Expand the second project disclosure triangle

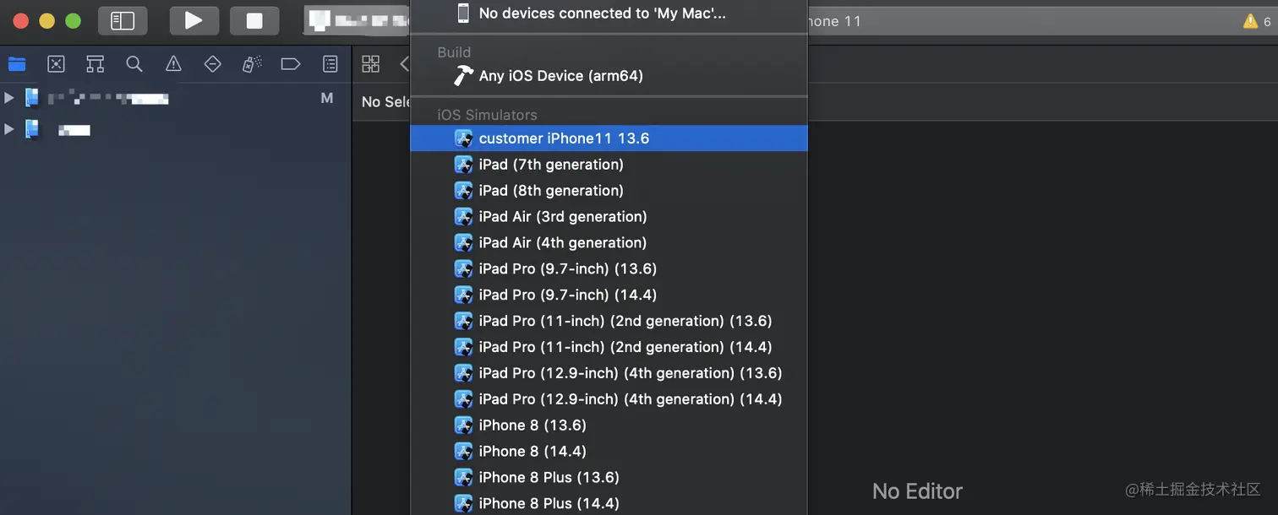pos(9,129)
